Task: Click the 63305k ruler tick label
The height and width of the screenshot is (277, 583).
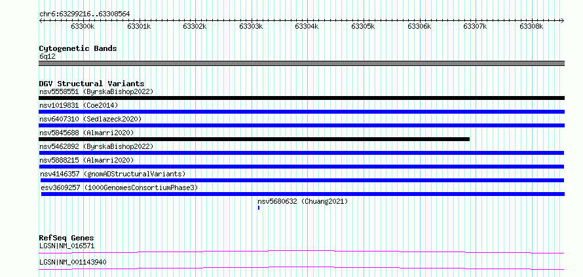Action: 364,27
